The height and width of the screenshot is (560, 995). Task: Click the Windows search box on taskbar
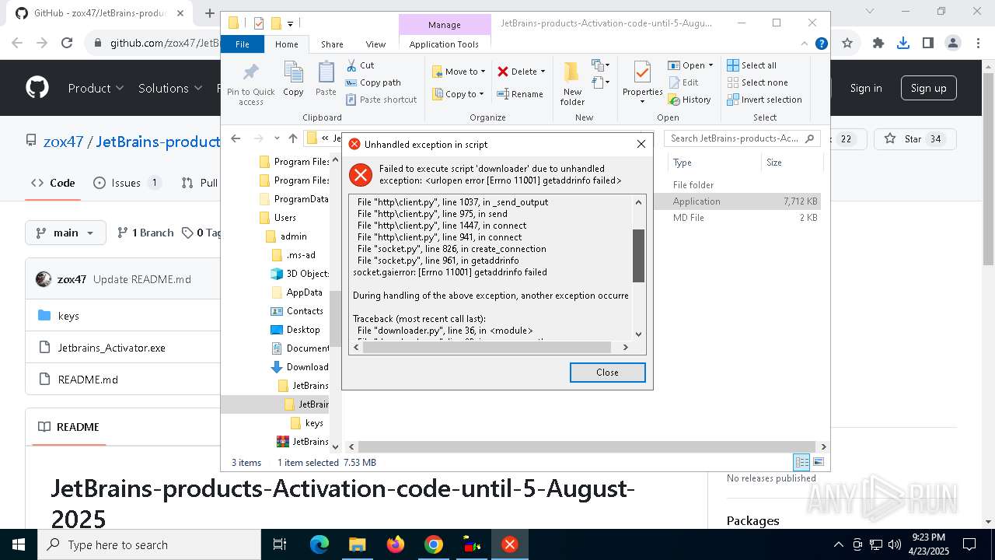pyautogui.click(x=149, y=544)
